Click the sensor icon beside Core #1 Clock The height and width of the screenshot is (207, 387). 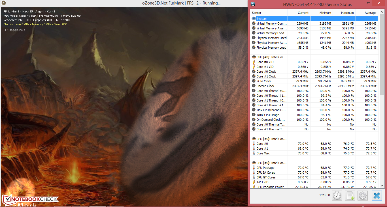click(254, 76)
